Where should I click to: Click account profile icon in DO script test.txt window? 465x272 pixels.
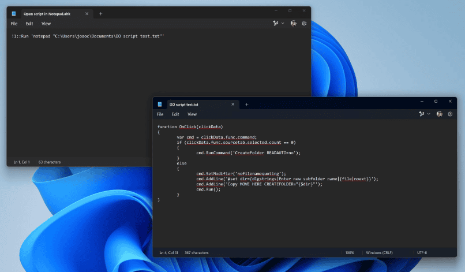coord(440,114)
